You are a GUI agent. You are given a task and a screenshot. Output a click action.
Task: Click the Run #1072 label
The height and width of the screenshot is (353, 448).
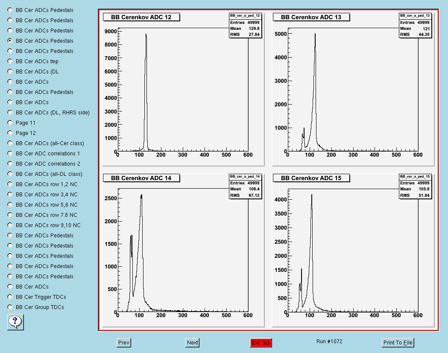(329, 341)
